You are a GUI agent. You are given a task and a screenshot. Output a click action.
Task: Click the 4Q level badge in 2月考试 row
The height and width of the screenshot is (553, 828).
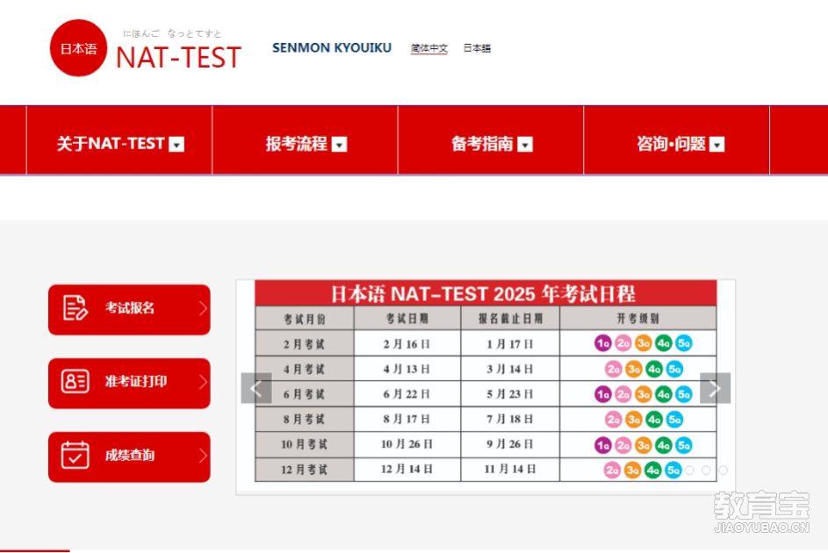point(663,343)
